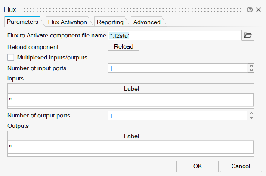Enable Multiplexed inputs/outputs checkbox
266x176 pixels.
coord(11,57)
